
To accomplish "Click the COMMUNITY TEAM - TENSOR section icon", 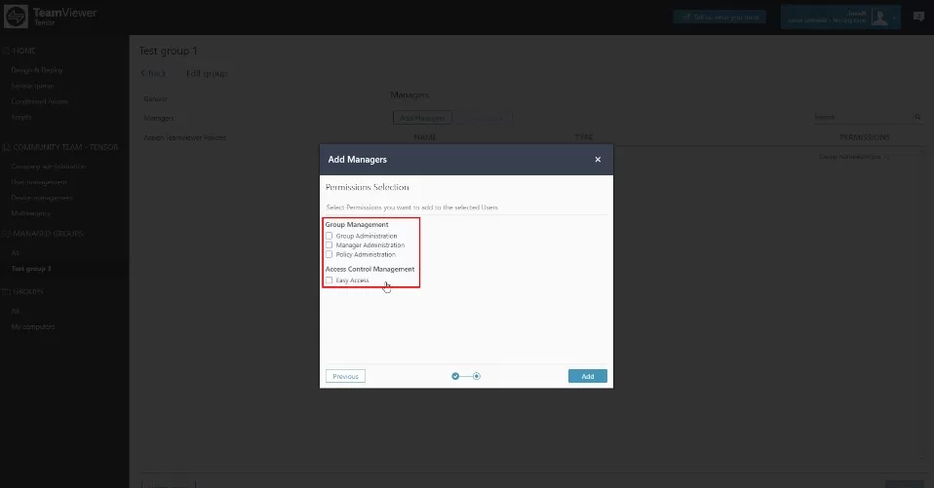I will pos(7,147).
